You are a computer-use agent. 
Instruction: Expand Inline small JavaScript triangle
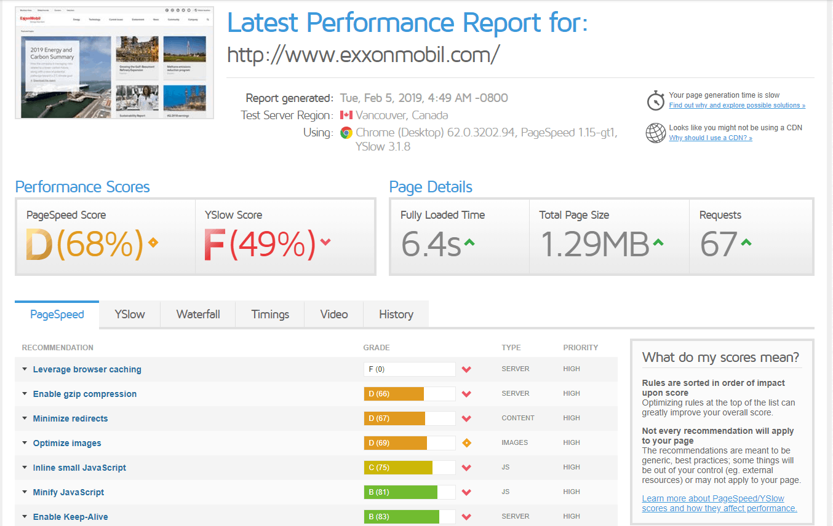point(25,468)
